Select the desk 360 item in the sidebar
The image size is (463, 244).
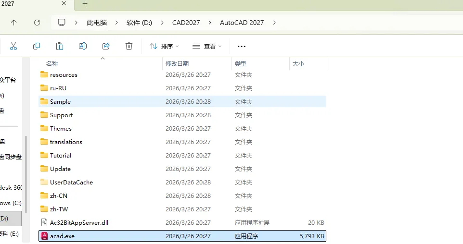click(11, 187)
